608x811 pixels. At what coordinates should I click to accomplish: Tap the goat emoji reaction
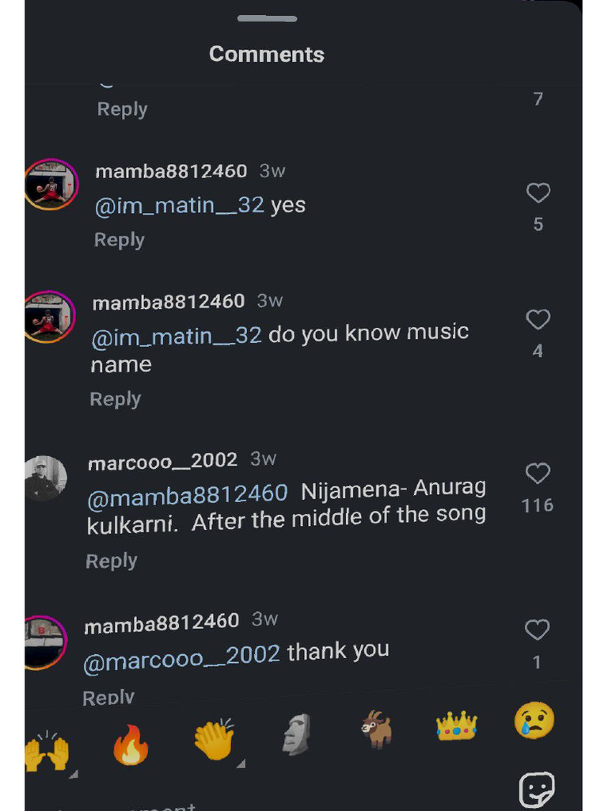[377, 729]
